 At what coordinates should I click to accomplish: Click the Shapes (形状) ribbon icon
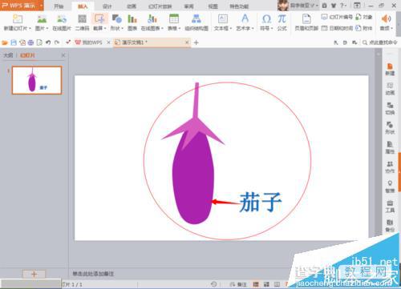tap(117, 19)
